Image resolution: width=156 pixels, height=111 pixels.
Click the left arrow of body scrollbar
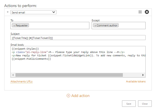pos(13,75)
